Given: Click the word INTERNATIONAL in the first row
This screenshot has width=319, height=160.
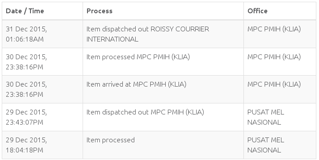Looking at the screenshot, I should coord(112,39).
